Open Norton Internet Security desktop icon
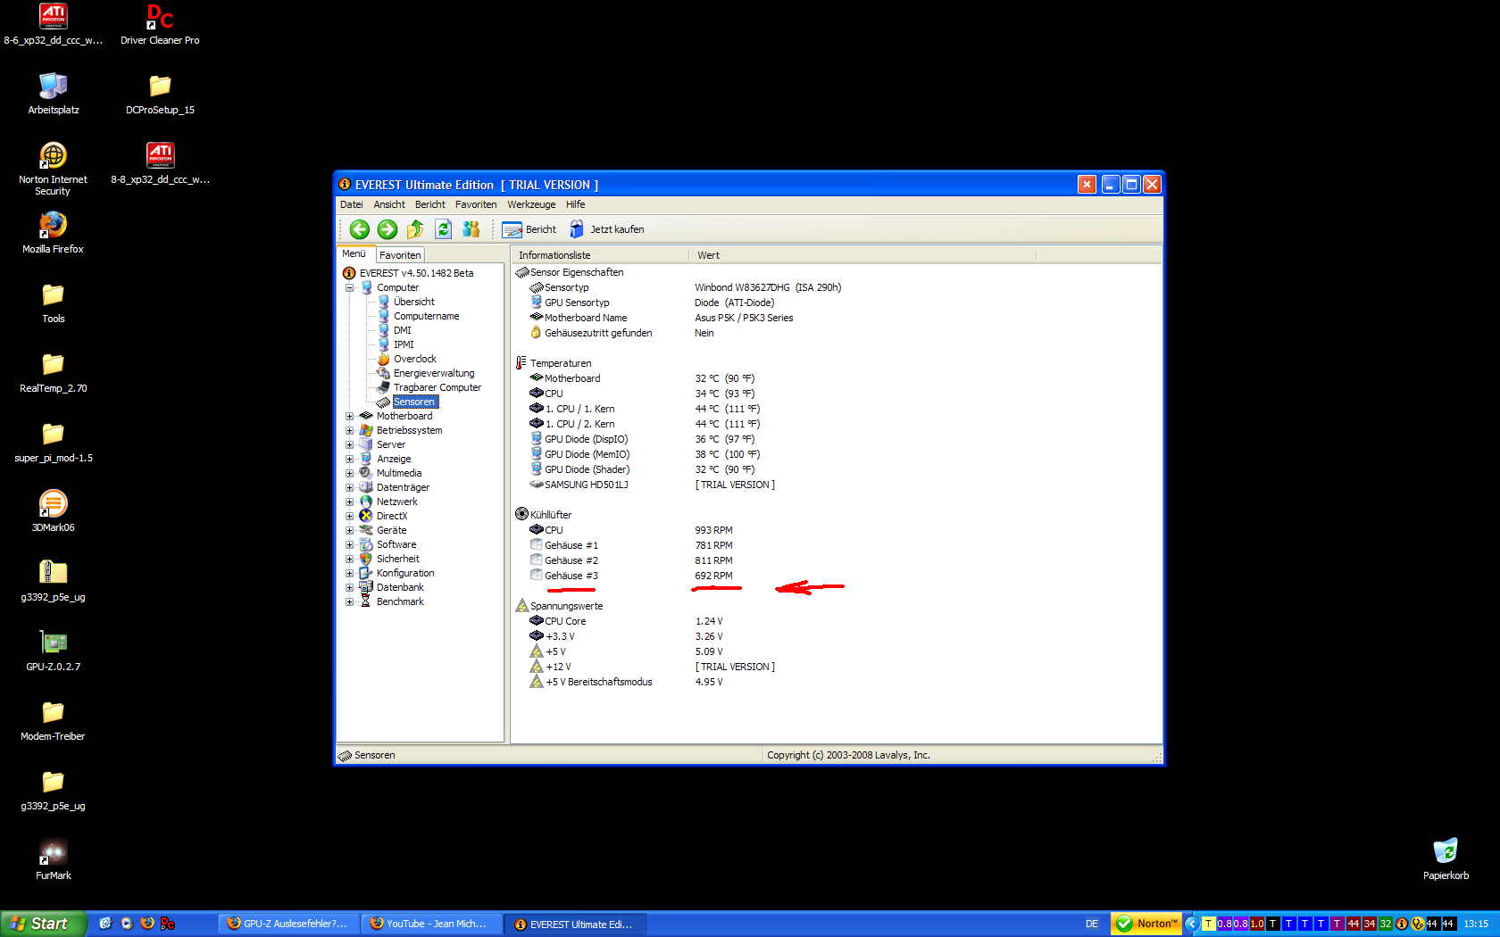This screenshot has width=1500, height=937. [x=54, y=169]
